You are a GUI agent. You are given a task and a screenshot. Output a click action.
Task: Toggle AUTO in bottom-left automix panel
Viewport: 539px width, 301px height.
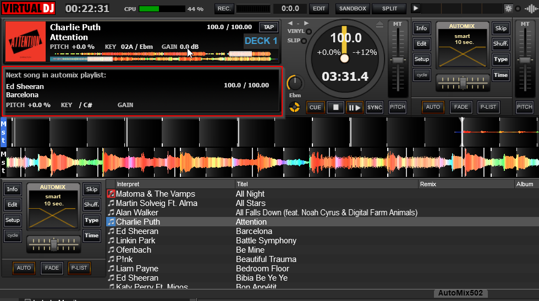(x=24, y=267)
